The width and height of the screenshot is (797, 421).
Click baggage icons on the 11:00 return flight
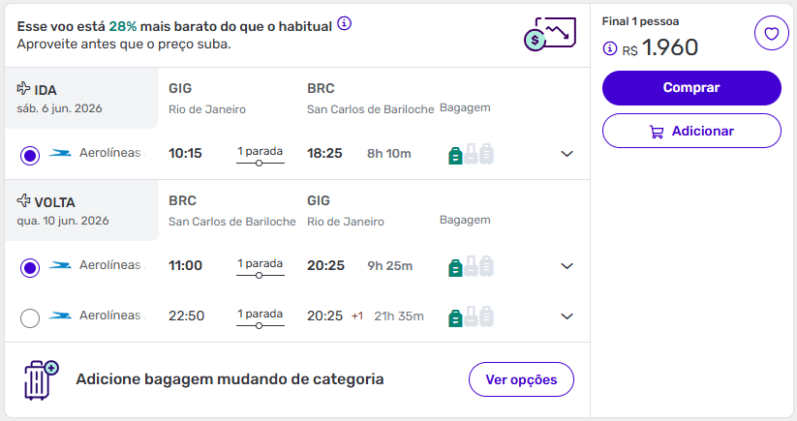tap(471, 266)
